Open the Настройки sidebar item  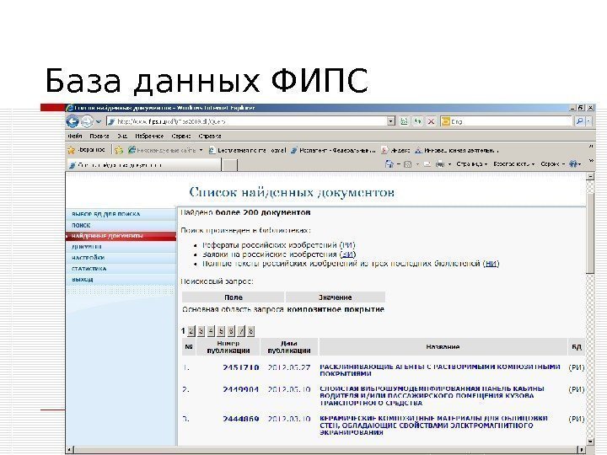pos(121,257)
